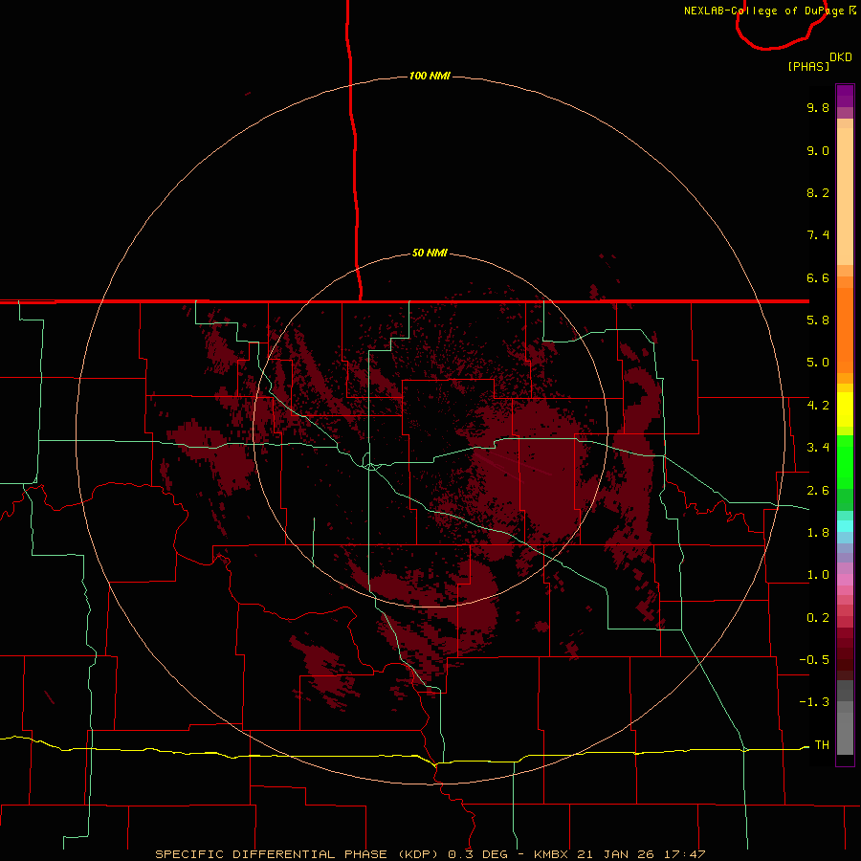Click the -0.5 scale value
The width and height of the screenshot is (861, 861).
click(x=814, y=660)
